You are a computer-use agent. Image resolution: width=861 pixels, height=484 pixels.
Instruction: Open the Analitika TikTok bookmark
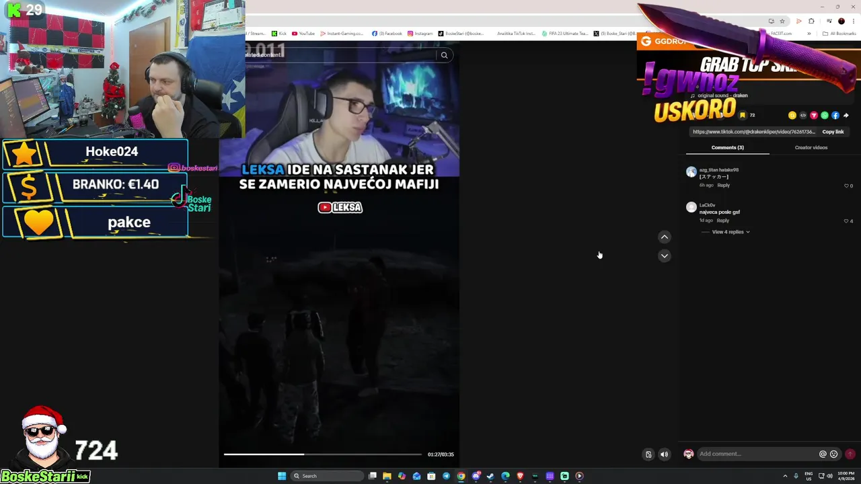tap(516, 33)
